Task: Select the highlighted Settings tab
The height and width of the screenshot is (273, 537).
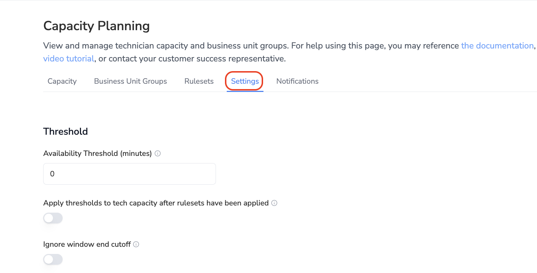Action: 245,81
